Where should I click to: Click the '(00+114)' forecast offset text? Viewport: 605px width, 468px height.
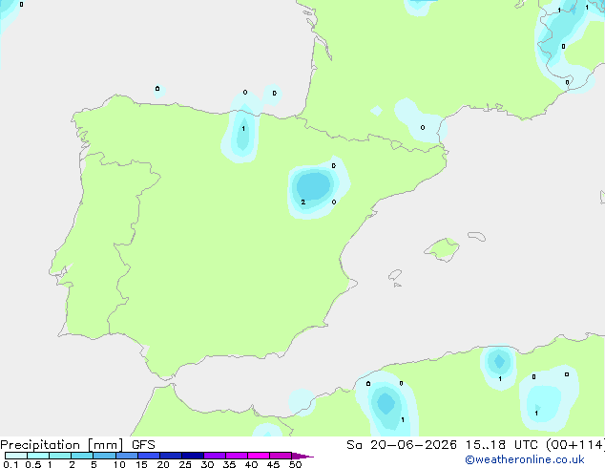575,445
